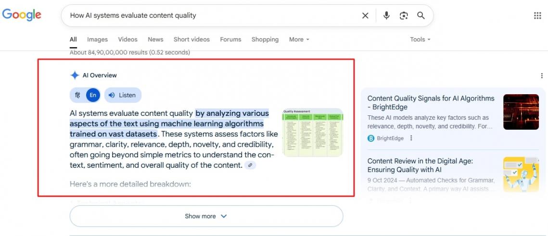
Task: Select the En language toggle
Action: point(93,95)
